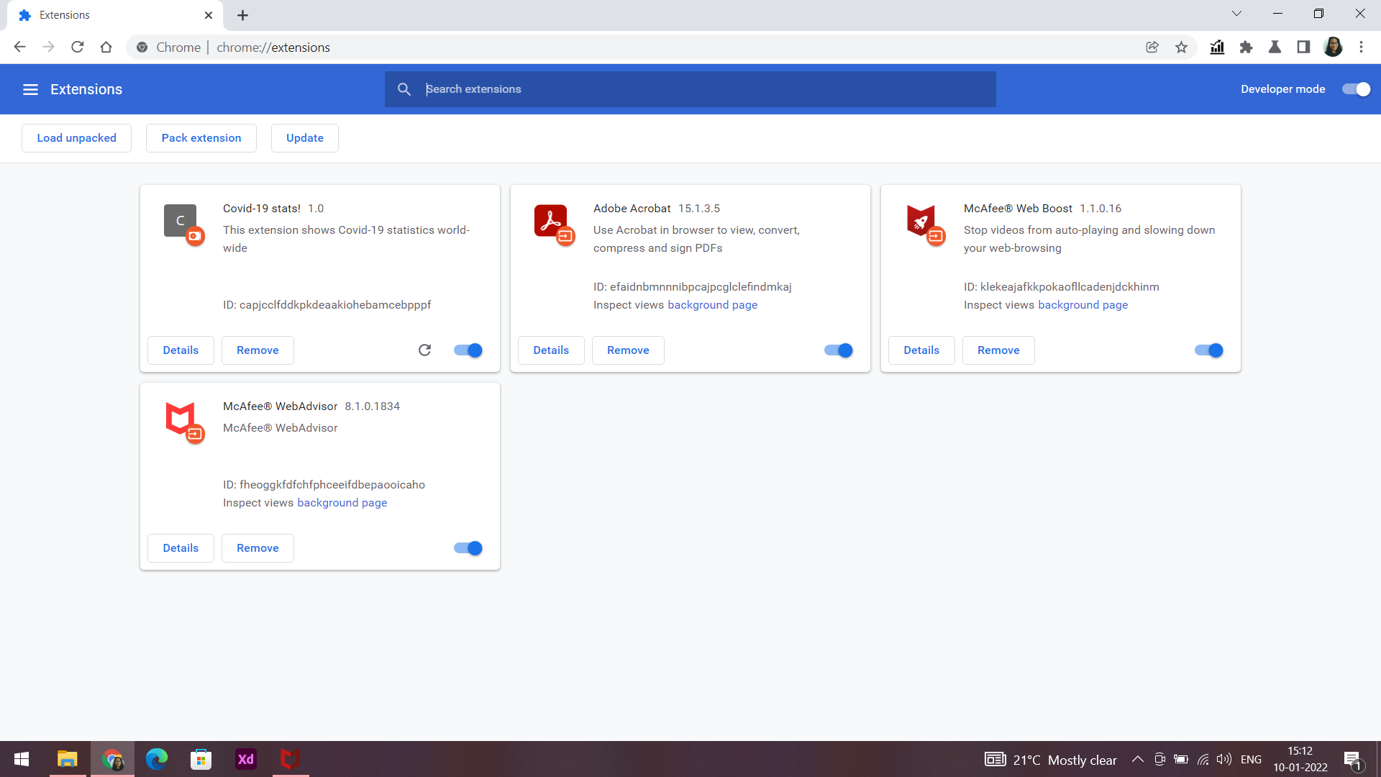Show hidden system tray icons chevron
The image size is (1381, 777).
coord(1137,759)
